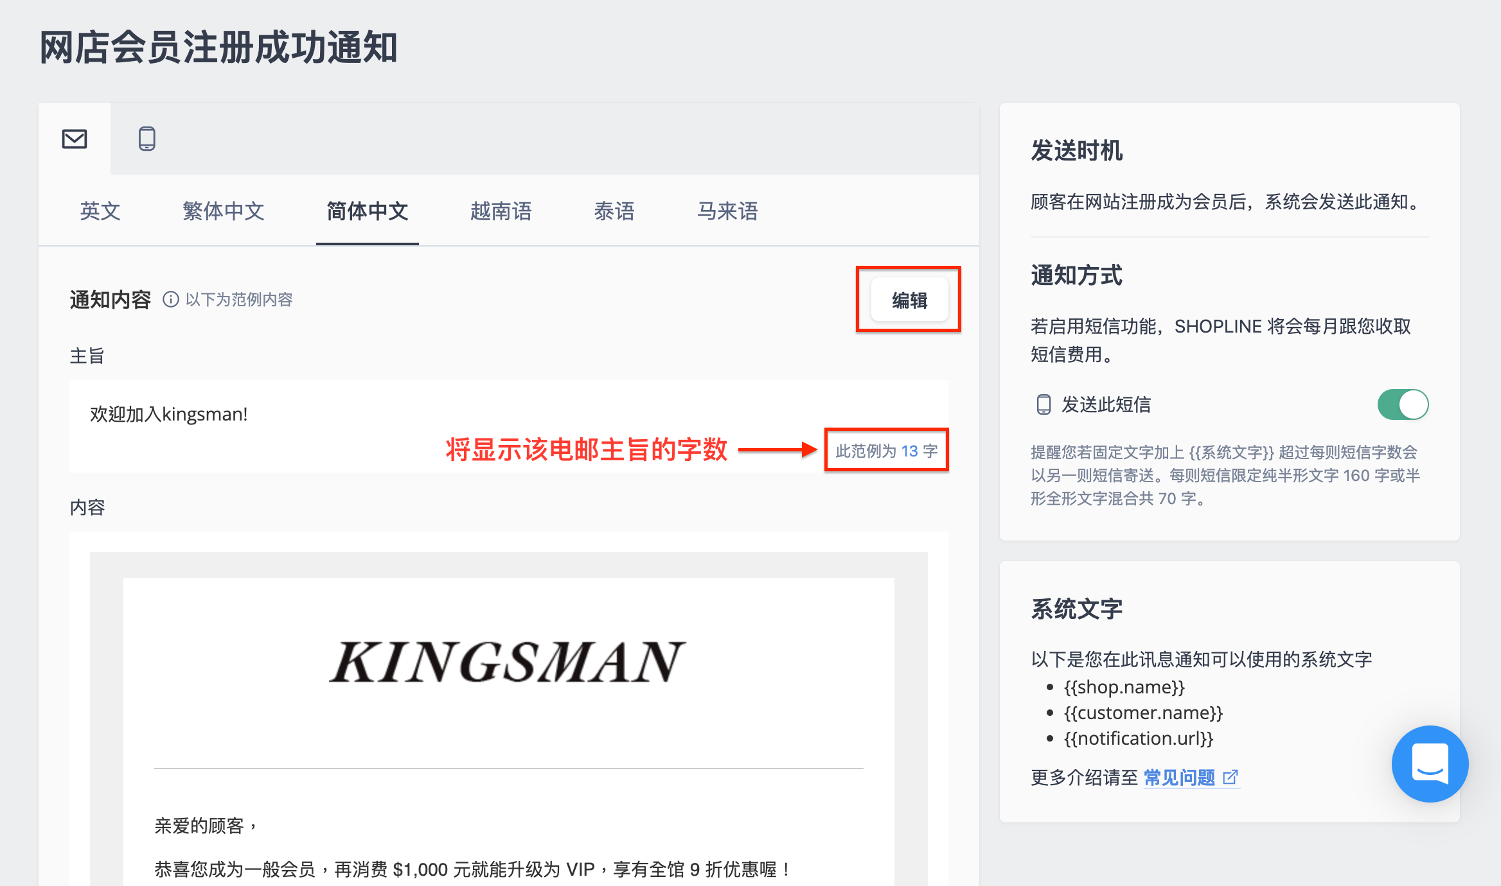Image resolution: width=1501 pixels, height=886 pixels.
Task: Open the 越南语 language tab
Action: point(501,211)
